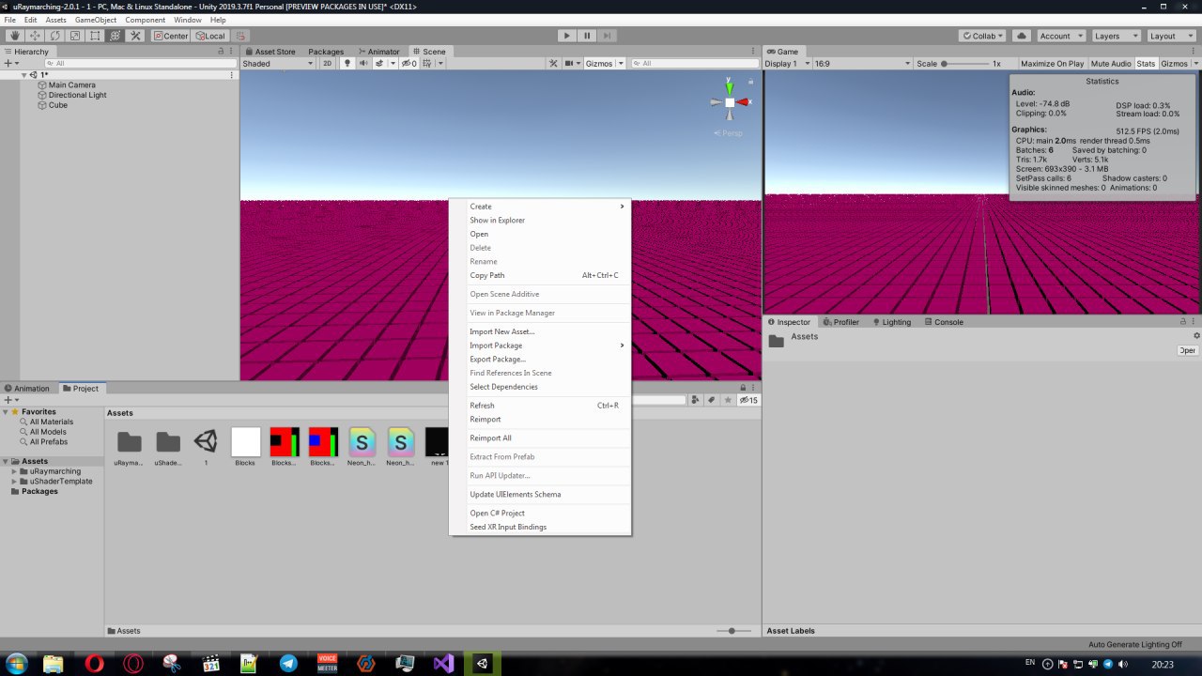Select the Scale tool
This screenshot has width=1202, height=676.
tap(75, 36)
